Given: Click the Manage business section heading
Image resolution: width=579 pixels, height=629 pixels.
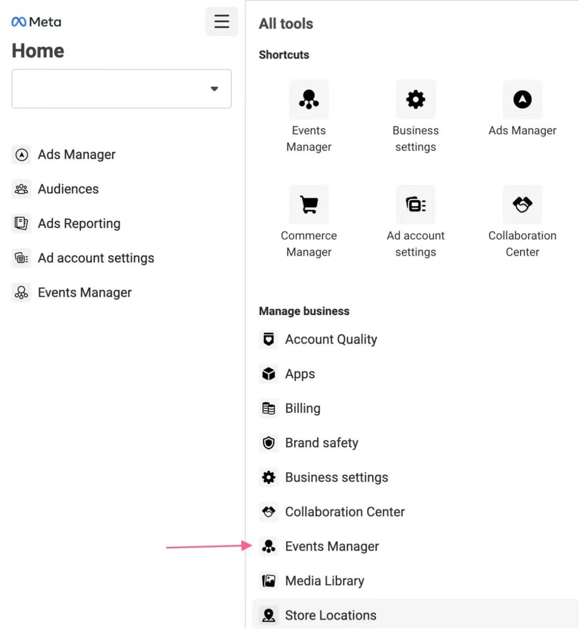Looking at the screenshot, I should [x=304, y=311].
